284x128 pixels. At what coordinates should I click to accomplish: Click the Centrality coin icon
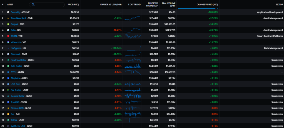pos(8,12)
